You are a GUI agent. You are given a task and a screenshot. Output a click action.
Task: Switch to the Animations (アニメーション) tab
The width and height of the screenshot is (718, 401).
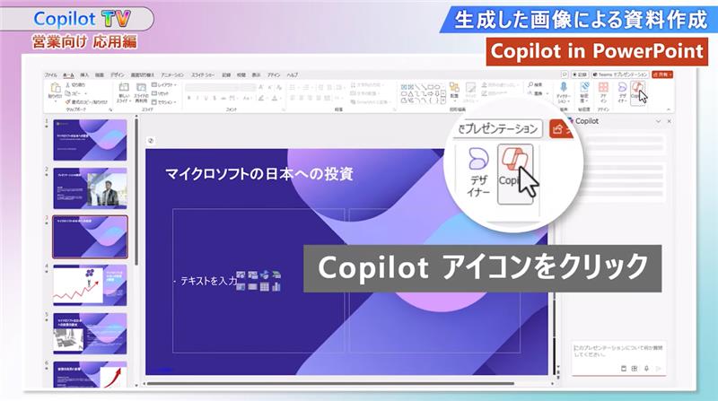tap(172, 74)
